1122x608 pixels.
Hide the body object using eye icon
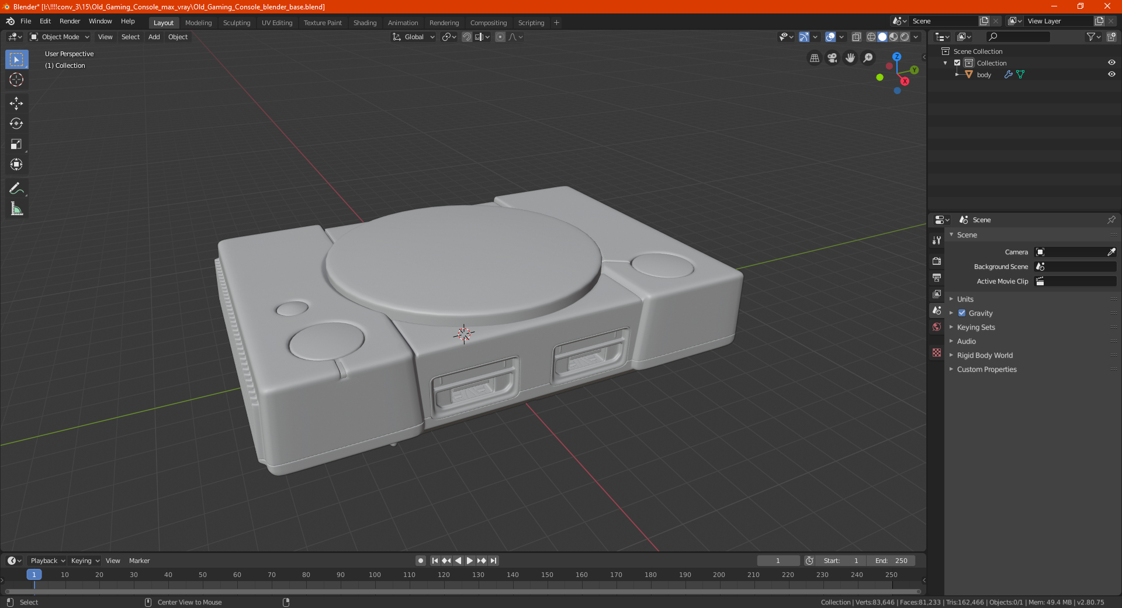click(x=1111, y=74)
